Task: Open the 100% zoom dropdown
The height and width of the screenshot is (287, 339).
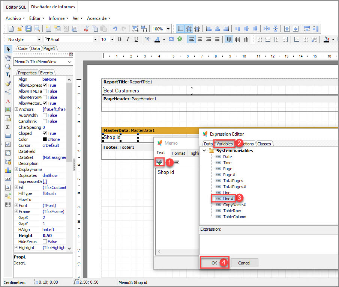Action: [x=168, y=29]
